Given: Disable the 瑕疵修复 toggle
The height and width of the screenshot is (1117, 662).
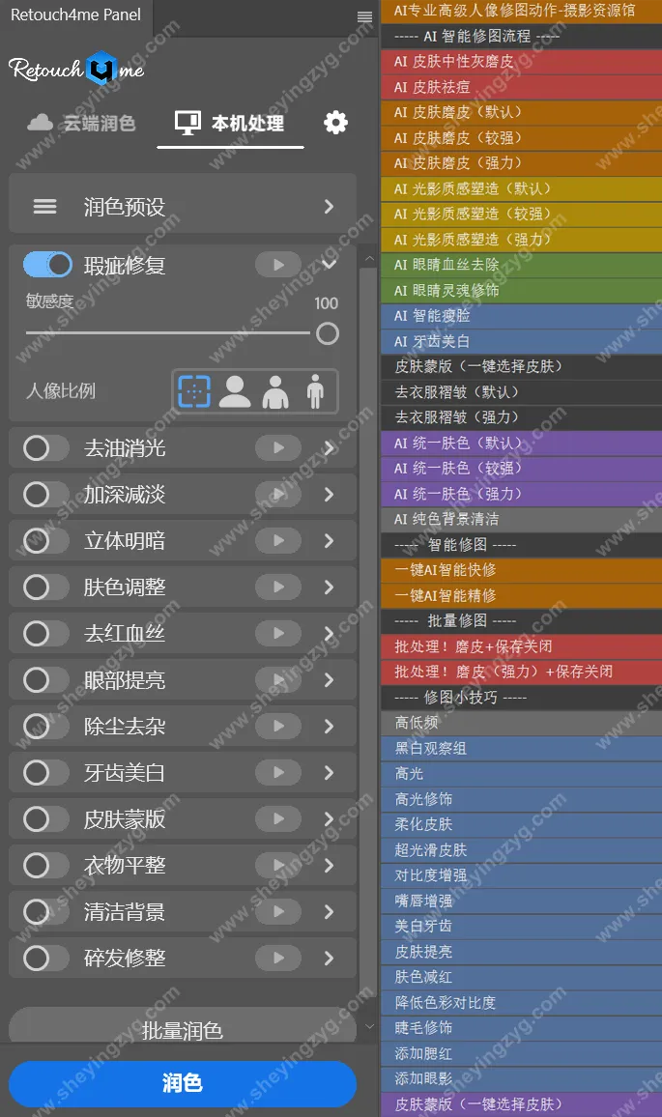Looking at the screenshot, I should (47, 265).
